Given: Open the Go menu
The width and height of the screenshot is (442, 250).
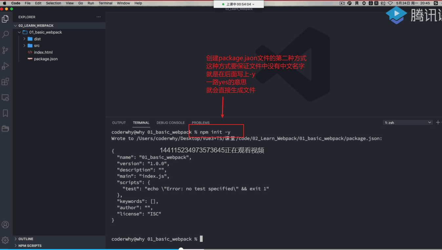Looking at the screenshot, I should 81,3.
